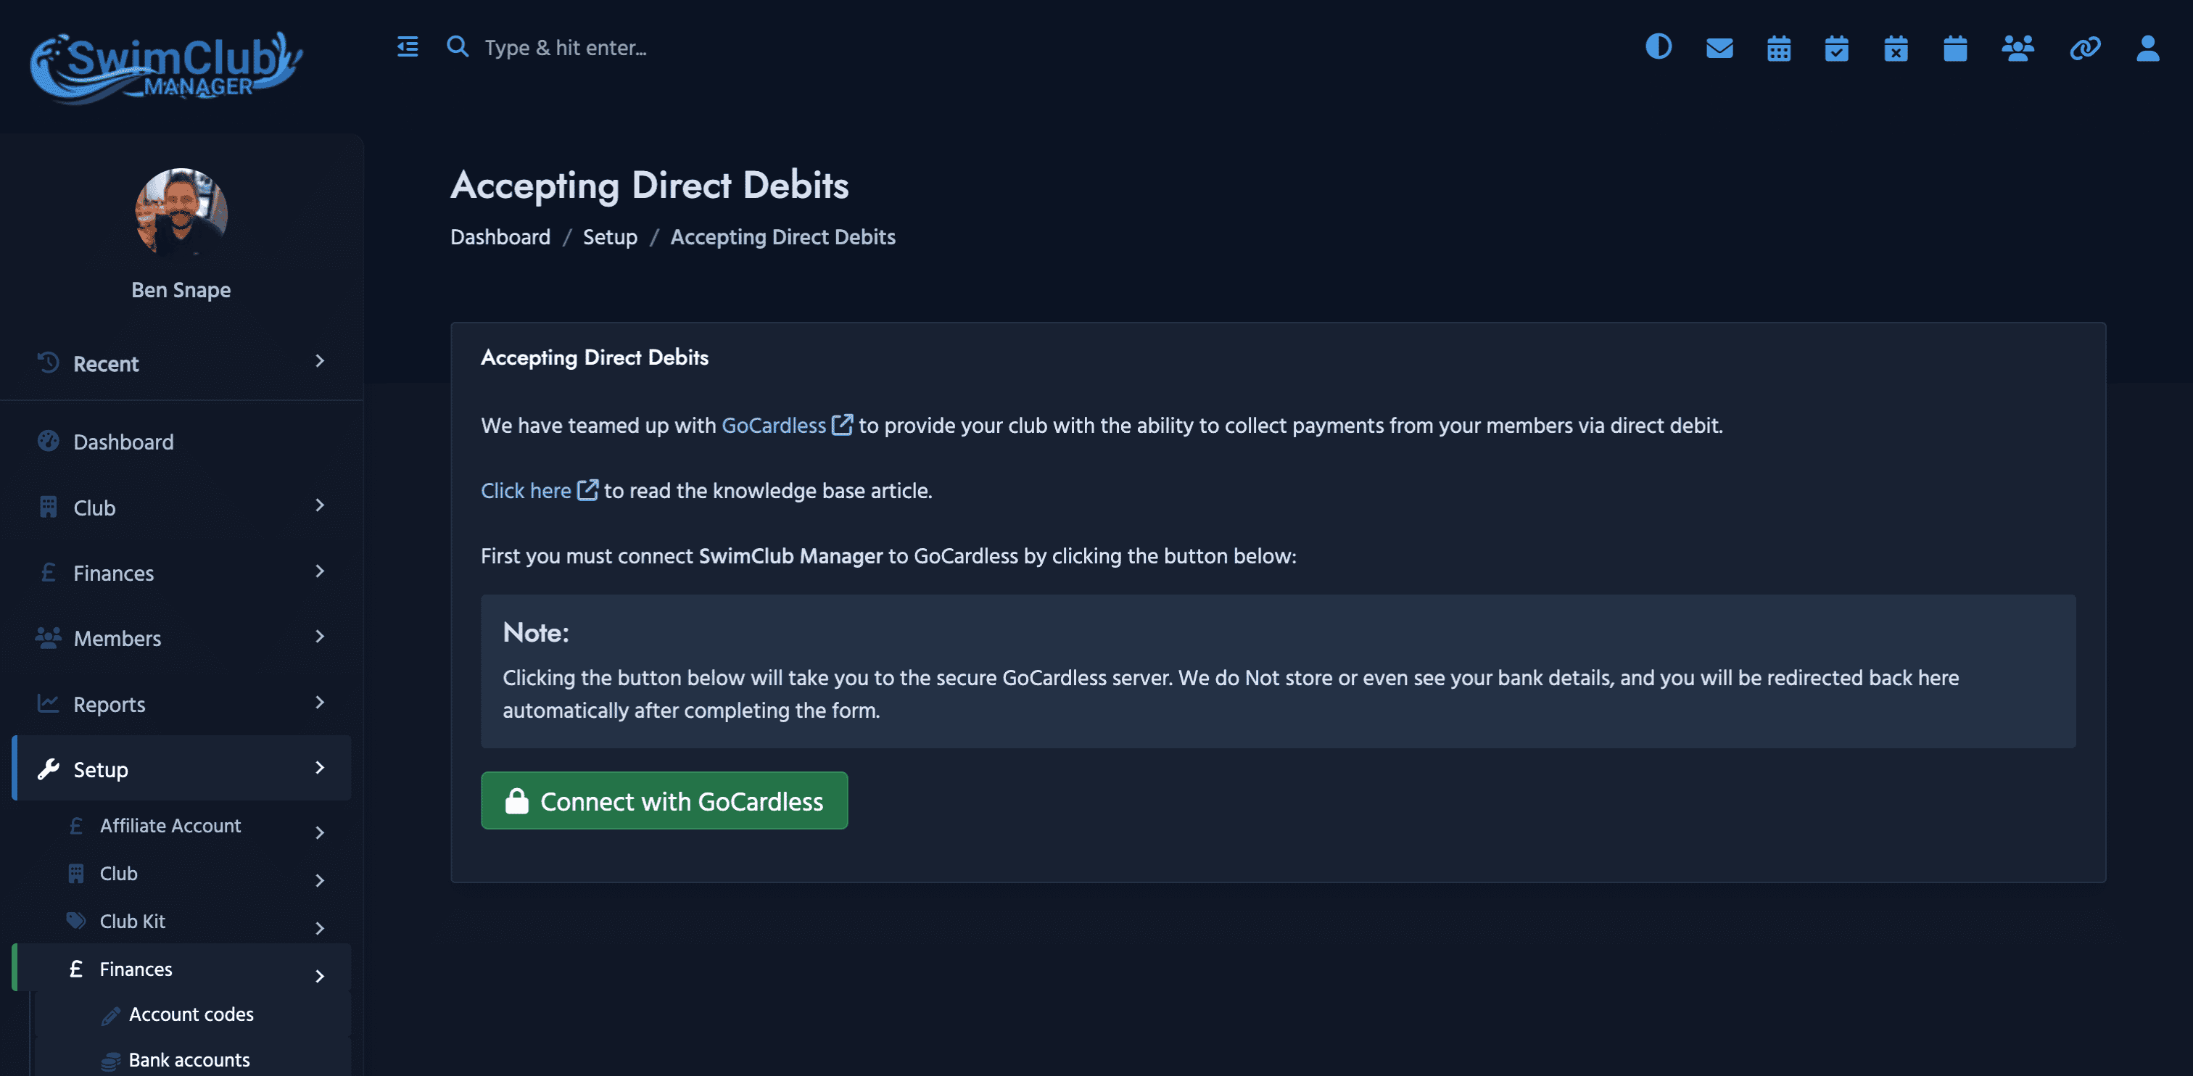Open Bank accounts
The image size is (2193, 1076).
[189, 1060]
